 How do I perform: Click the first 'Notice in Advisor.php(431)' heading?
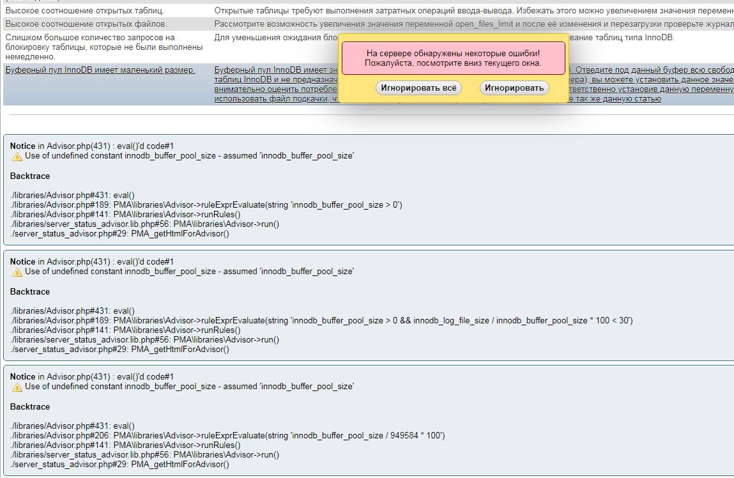tap(92, 146)
